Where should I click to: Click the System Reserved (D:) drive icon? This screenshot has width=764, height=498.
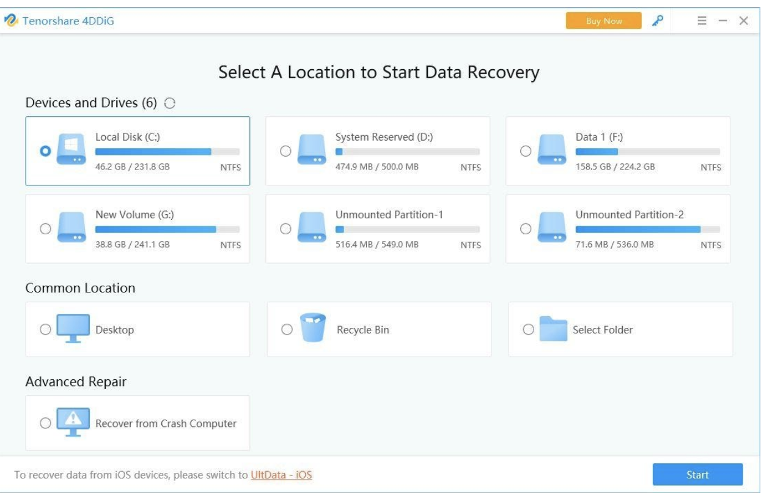(311, 151)
